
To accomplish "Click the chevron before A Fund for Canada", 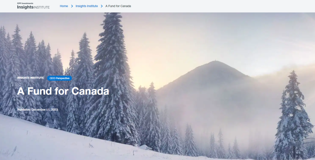I will 102,6.
